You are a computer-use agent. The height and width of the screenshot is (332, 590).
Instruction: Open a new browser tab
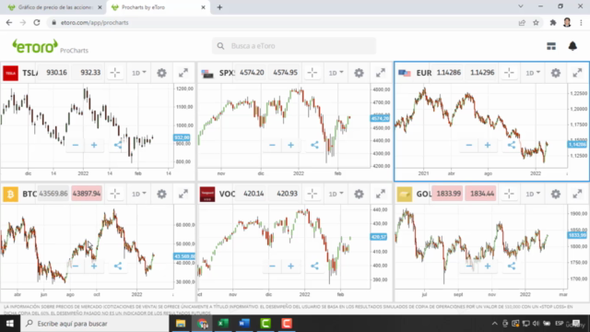[219, 7]
